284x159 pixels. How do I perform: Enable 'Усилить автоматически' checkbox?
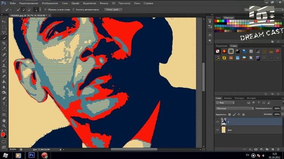[x=73, y=10]
